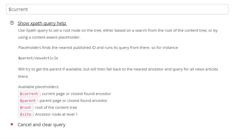Click the $current text inside the query box

18,9
